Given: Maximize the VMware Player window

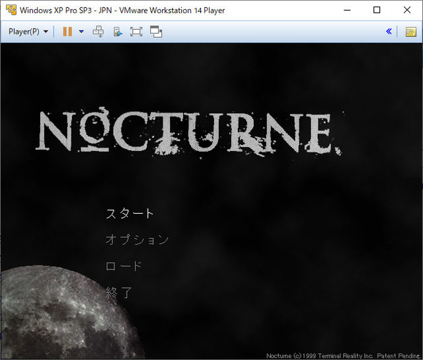Looking at the screenshot, I should pos(377,10).
